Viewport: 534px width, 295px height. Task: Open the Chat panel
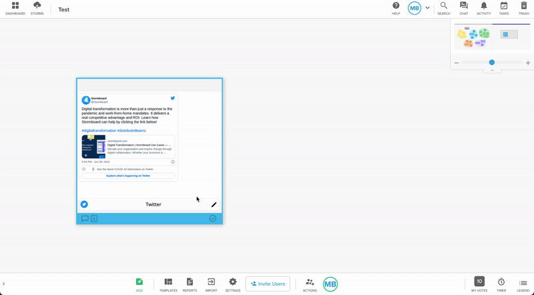pyautogui.click(x=464, y=9)
